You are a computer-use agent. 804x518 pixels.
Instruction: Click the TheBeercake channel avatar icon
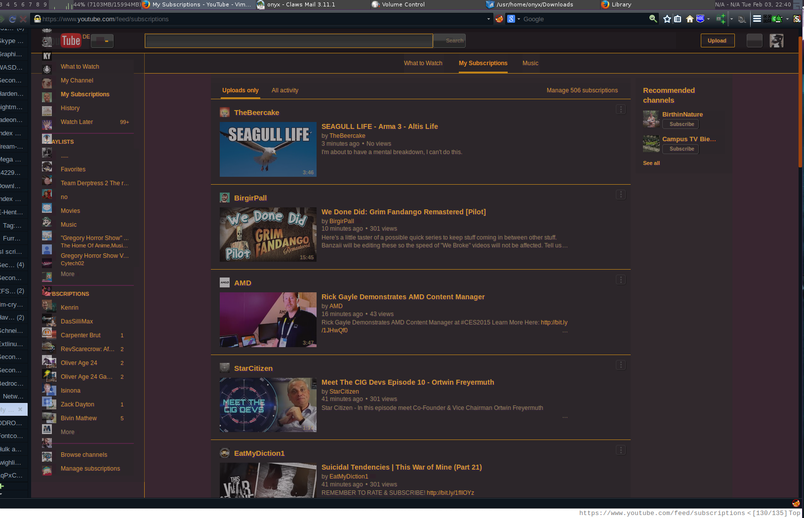[x=225, y=113]
